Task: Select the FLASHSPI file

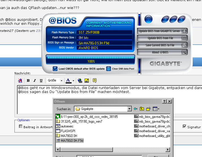Action: 66,131
